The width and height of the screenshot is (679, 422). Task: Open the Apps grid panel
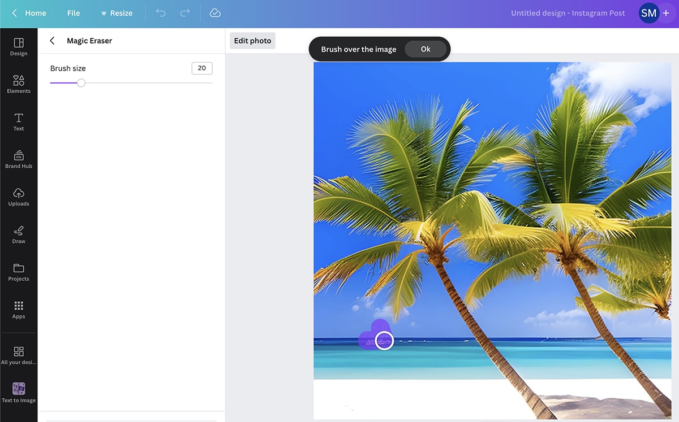tap(19, 309)
